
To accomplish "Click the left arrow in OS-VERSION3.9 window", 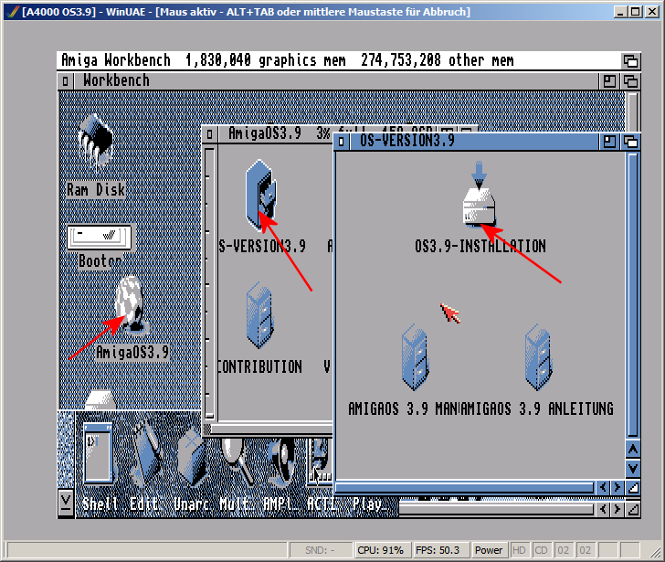I will coord(603,487).
